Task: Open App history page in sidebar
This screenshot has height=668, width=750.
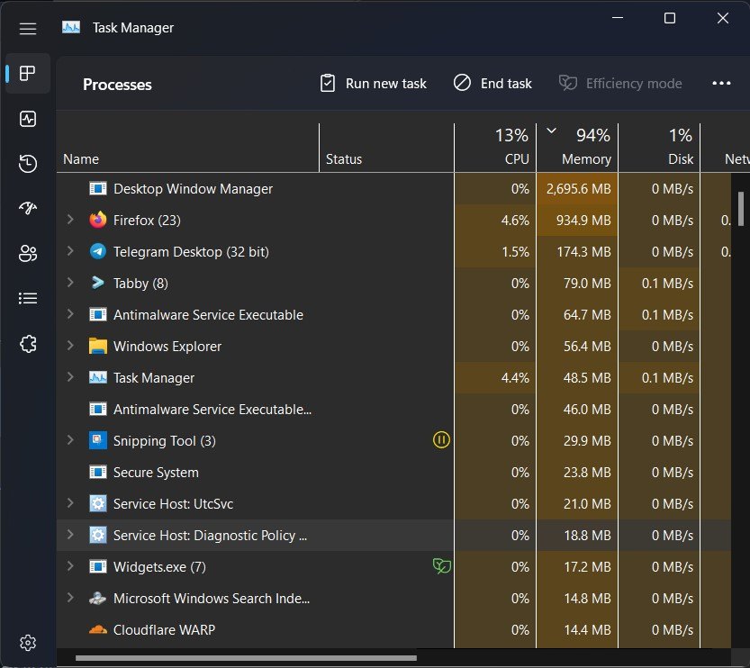Action: tap(28, 164)
